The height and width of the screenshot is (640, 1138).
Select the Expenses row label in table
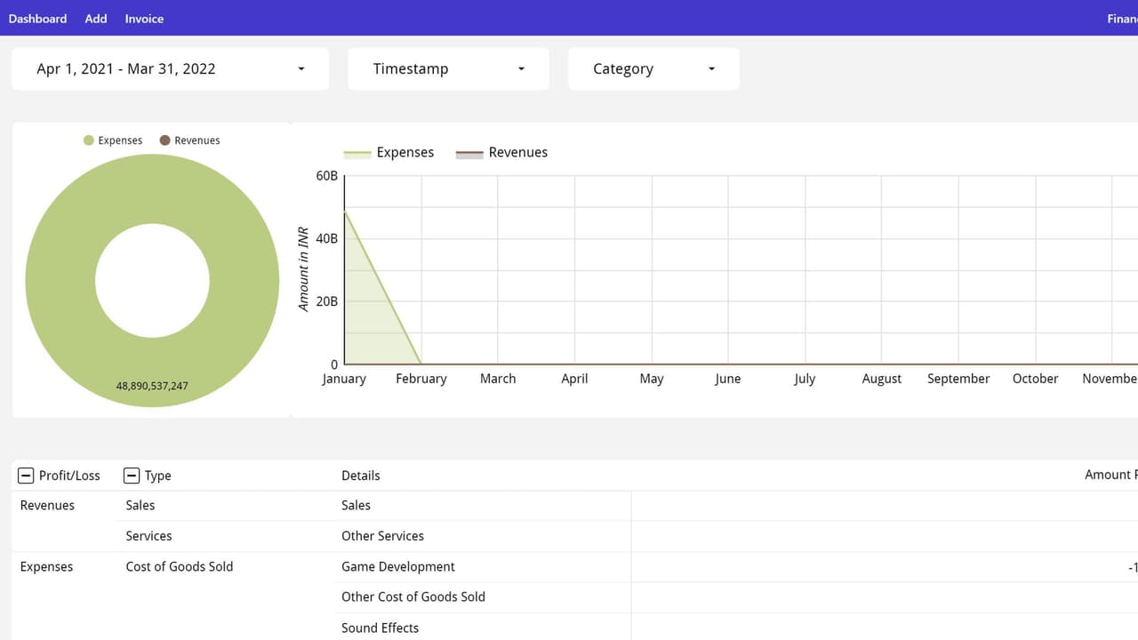coord(46,567)
